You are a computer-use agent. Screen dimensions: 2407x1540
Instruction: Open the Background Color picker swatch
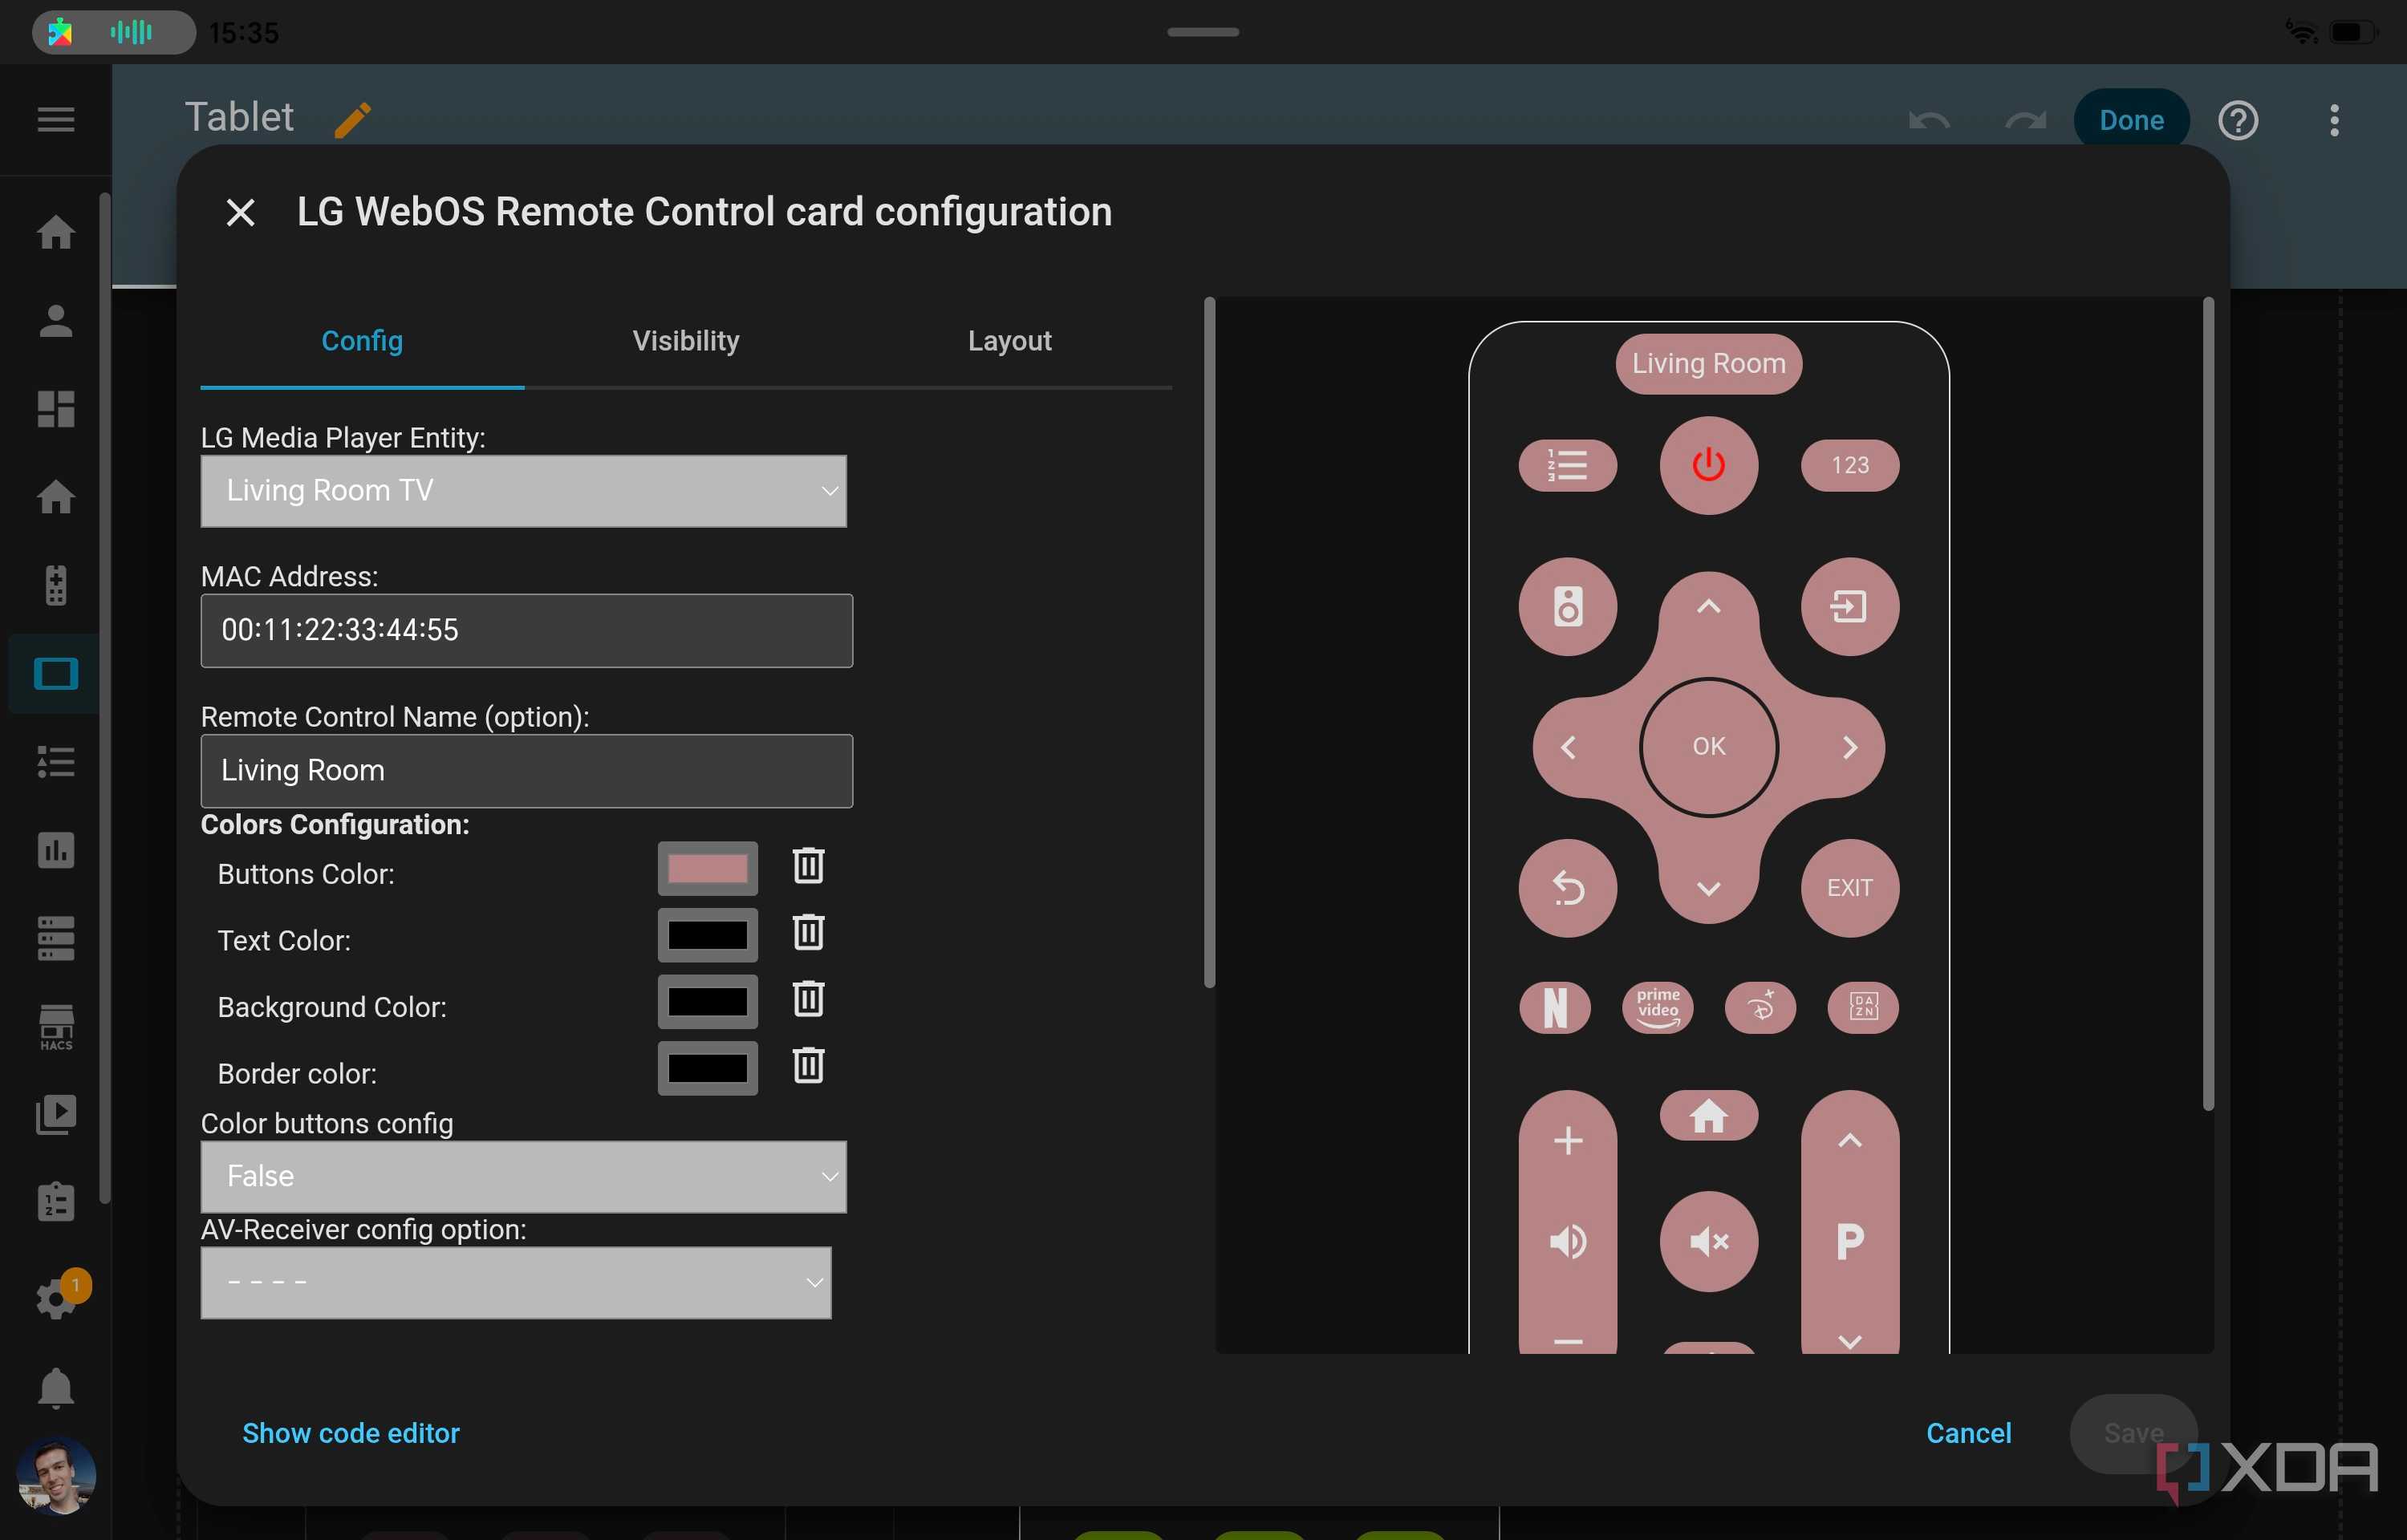(x=707, y=1001)
